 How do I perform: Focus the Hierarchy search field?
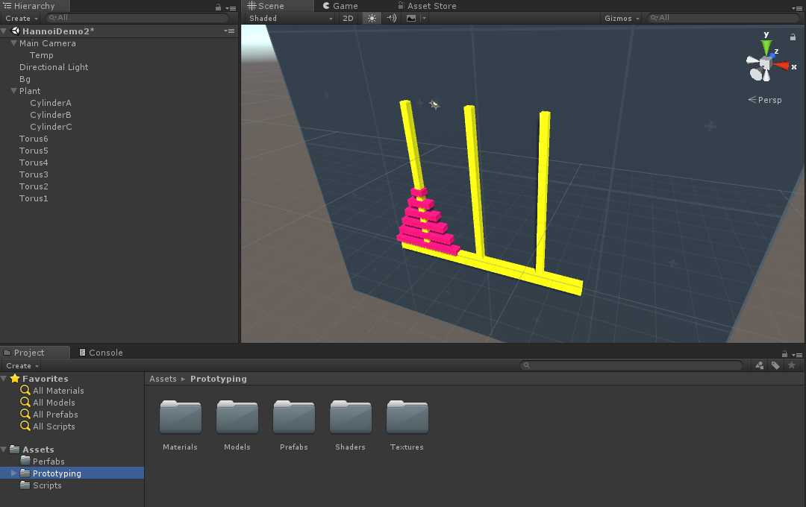137,18
